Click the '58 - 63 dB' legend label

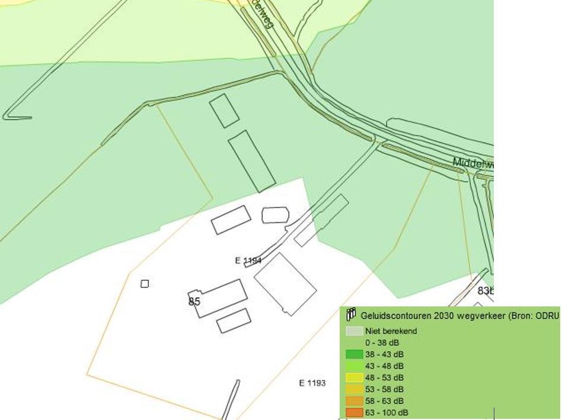click(384, 401)
